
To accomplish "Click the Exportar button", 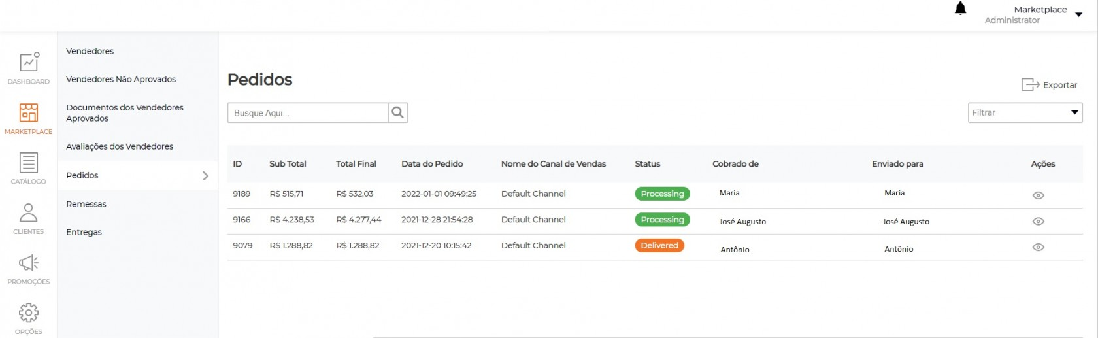I will (1049, 85).
